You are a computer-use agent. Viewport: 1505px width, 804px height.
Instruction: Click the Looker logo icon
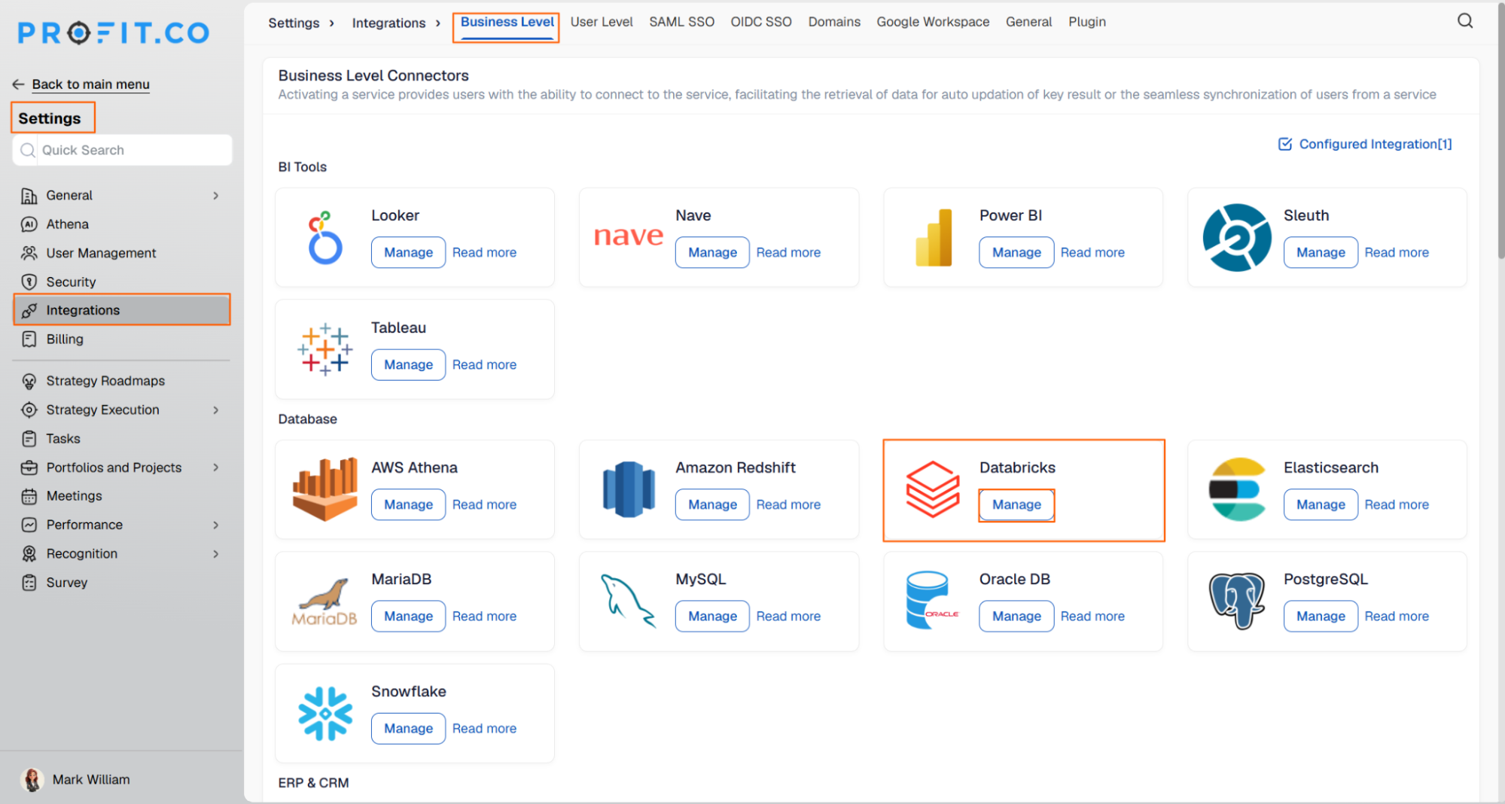pyautogui.click(x=324, y=237)
